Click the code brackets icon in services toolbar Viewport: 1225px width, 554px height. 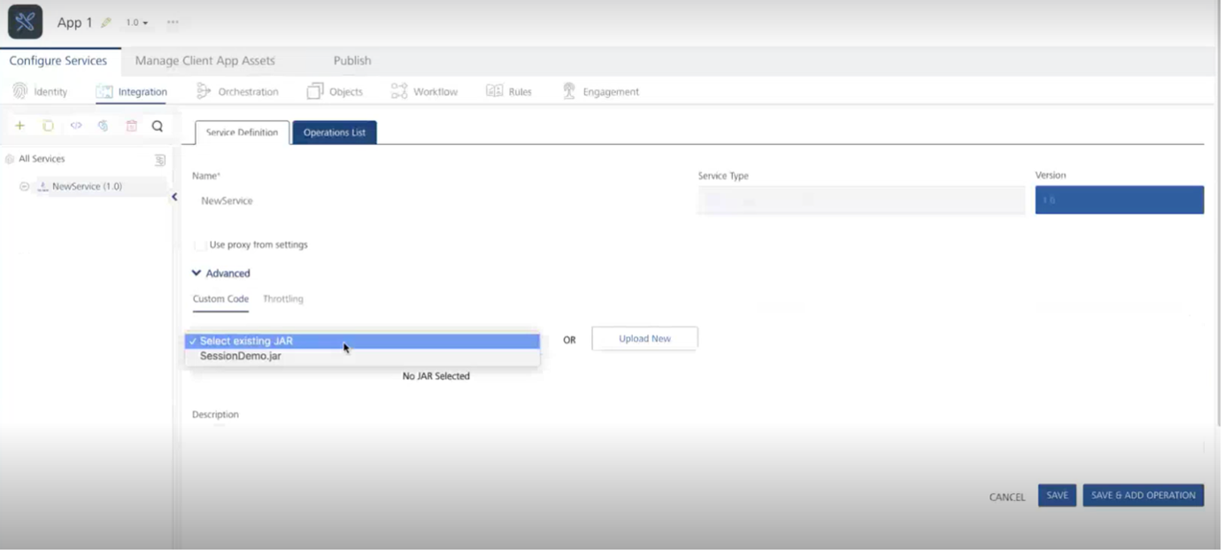[x=76, y=127]
